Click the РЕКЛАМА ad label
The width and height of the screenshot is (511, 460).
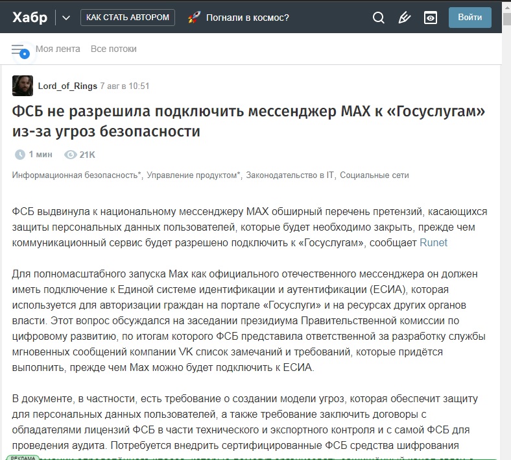23,457
